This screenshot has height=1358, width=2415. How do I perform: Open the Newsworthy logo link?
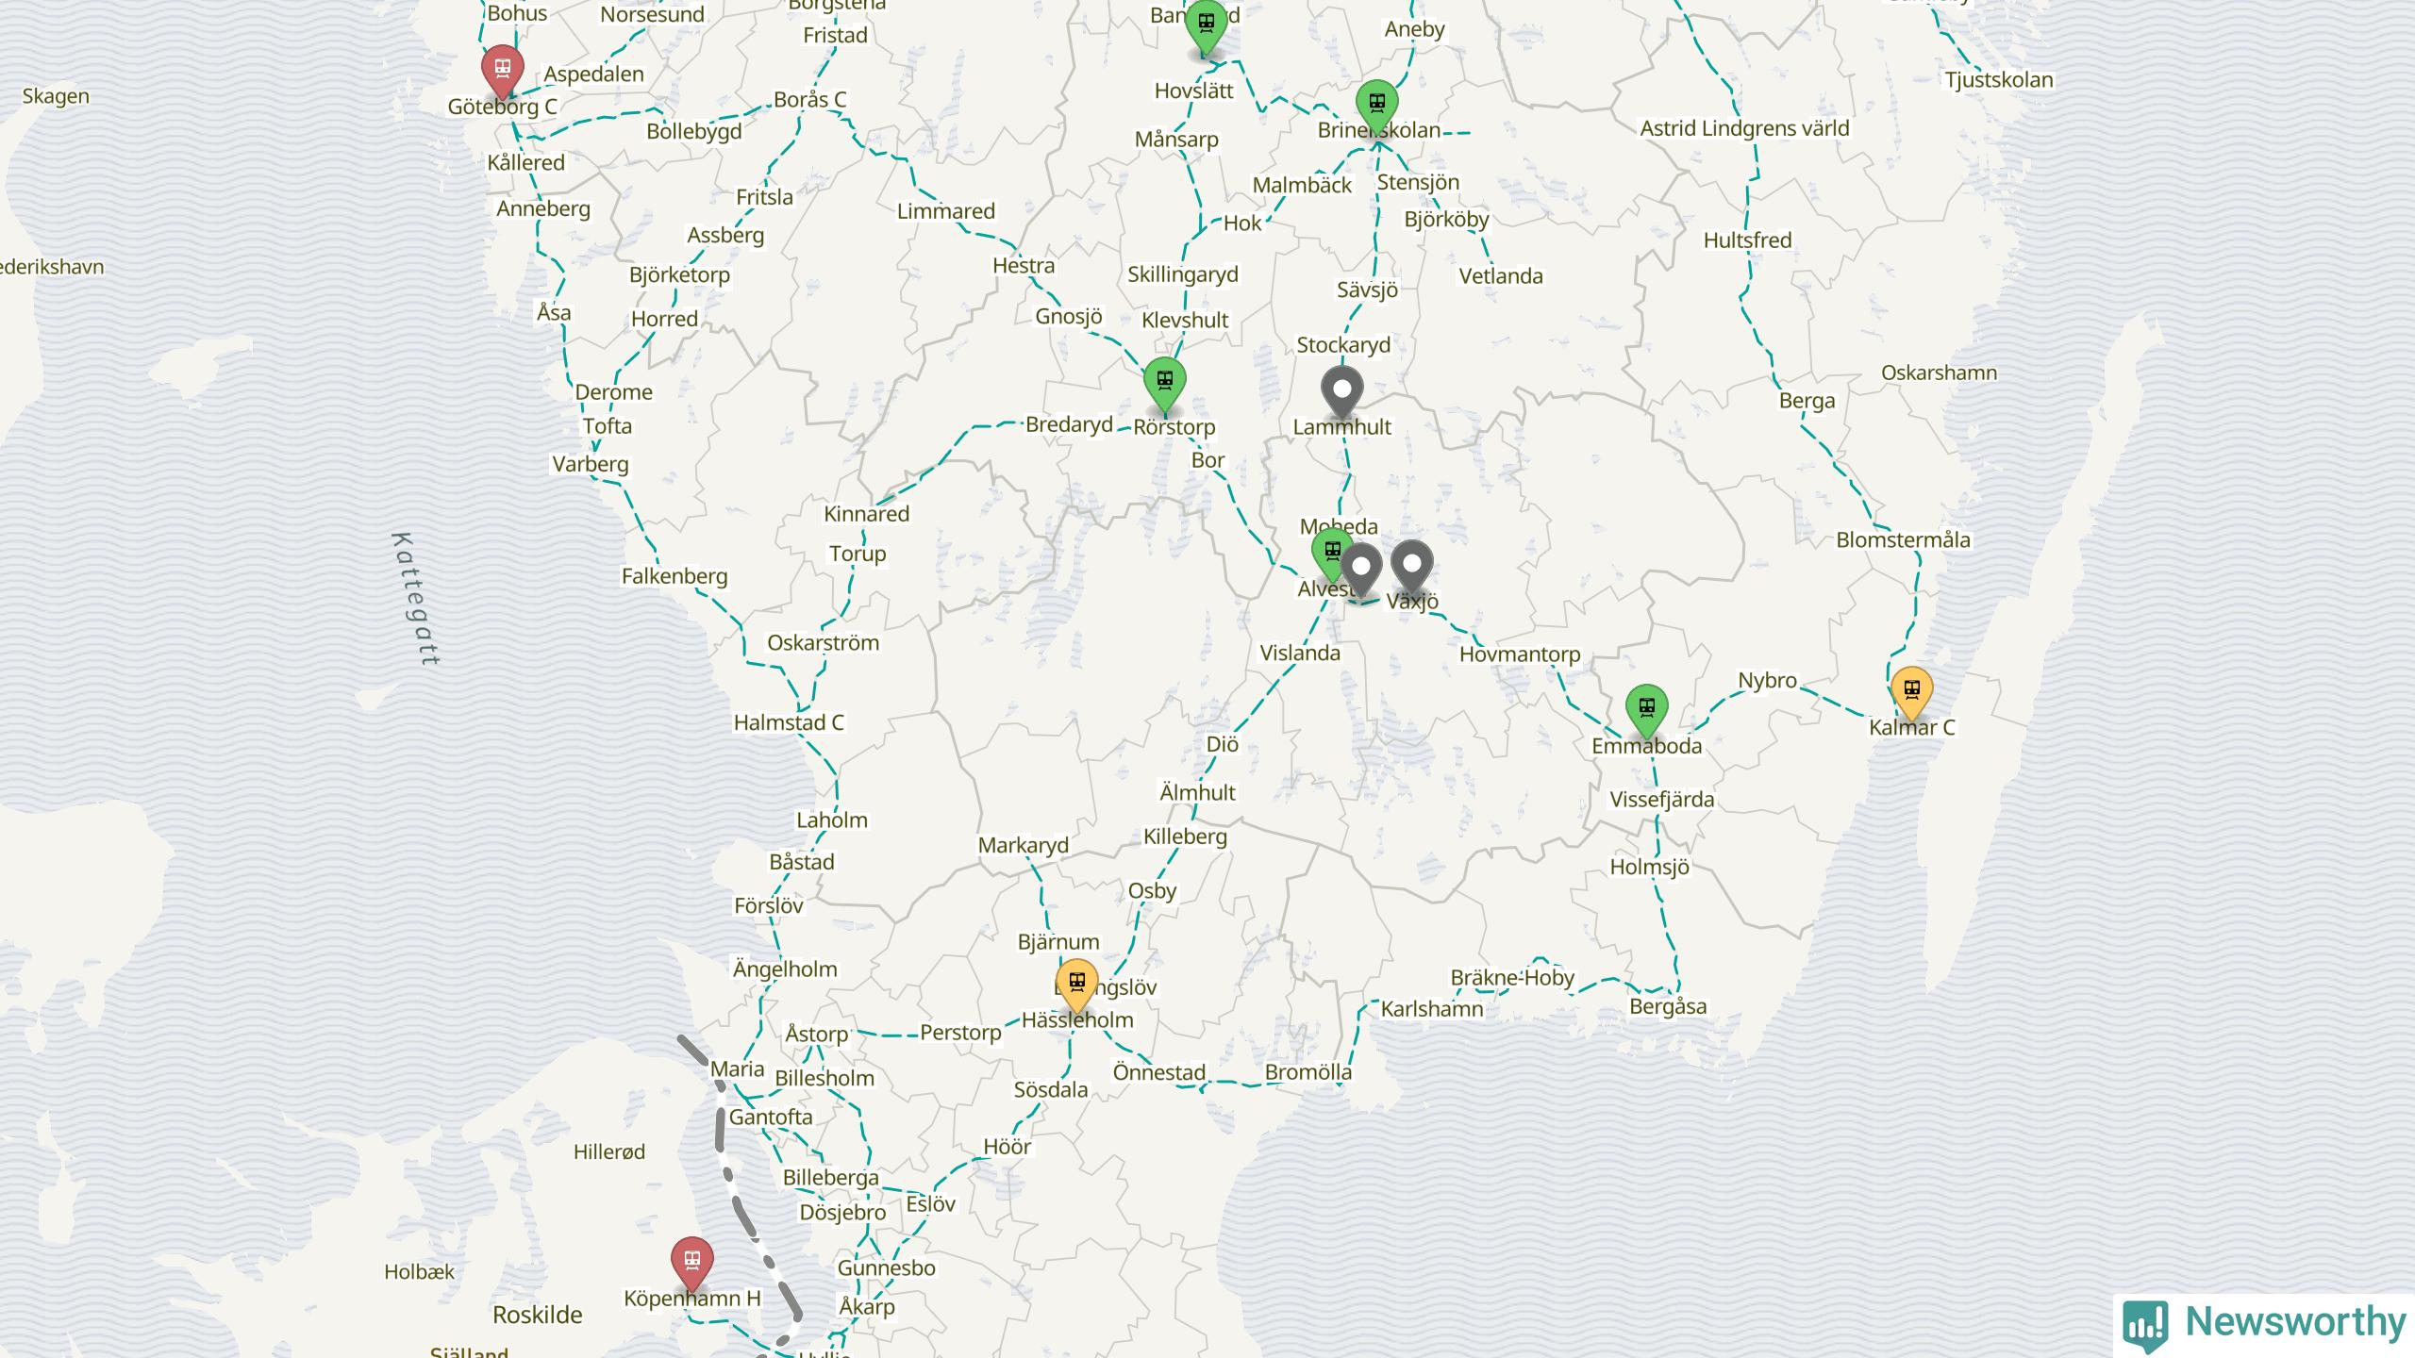coord(2264,1324)
